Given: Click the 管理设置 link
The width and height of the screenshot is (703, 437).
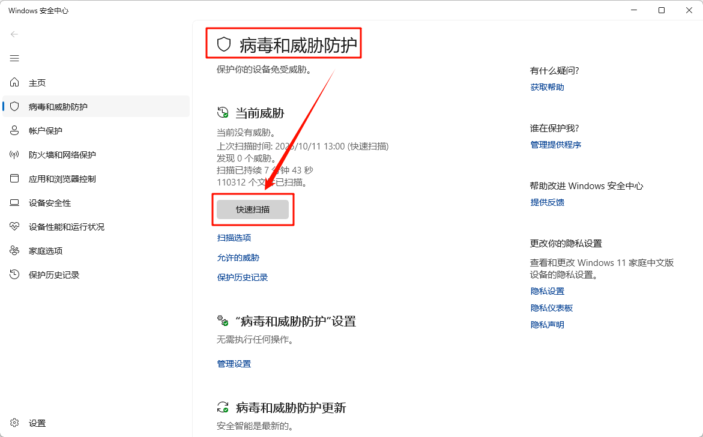Looking at the screenshot, I should tap(234, 364).
